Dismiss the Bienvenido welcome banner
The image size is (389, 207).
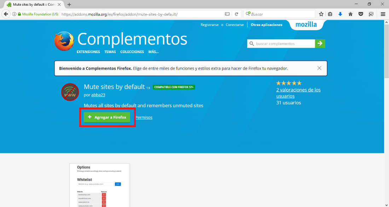point(319,68)
